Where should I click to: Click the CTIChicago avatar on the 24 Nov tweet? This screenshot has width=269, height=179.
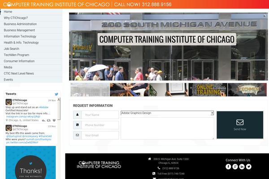click(9, 102)
